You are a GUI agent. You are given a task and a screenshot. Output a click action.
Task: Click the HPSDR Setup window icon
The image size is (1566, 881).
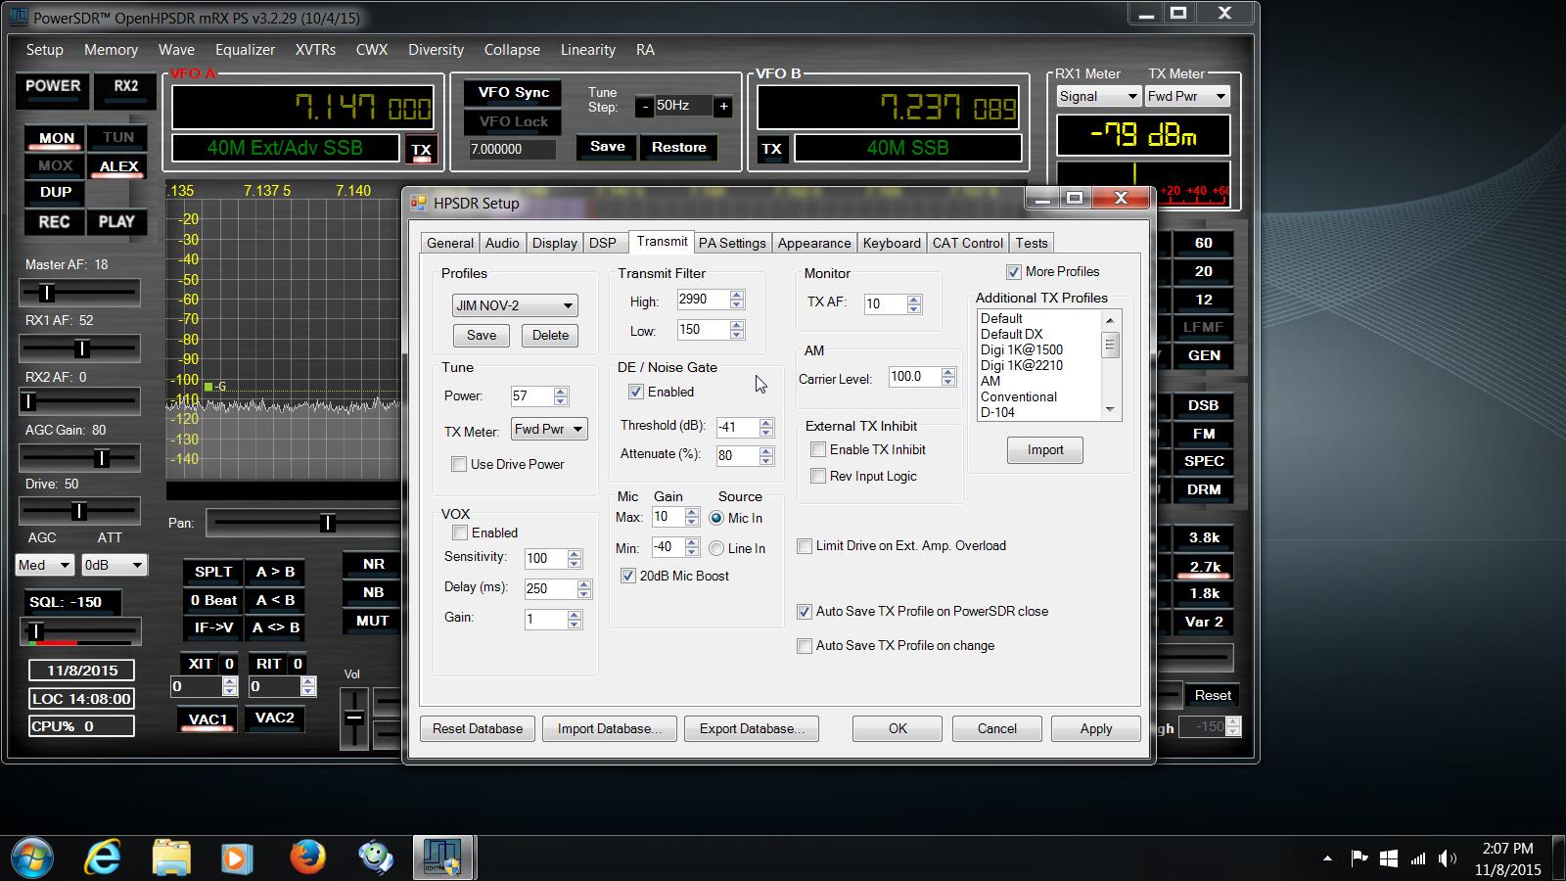click(x=419, y=203)
